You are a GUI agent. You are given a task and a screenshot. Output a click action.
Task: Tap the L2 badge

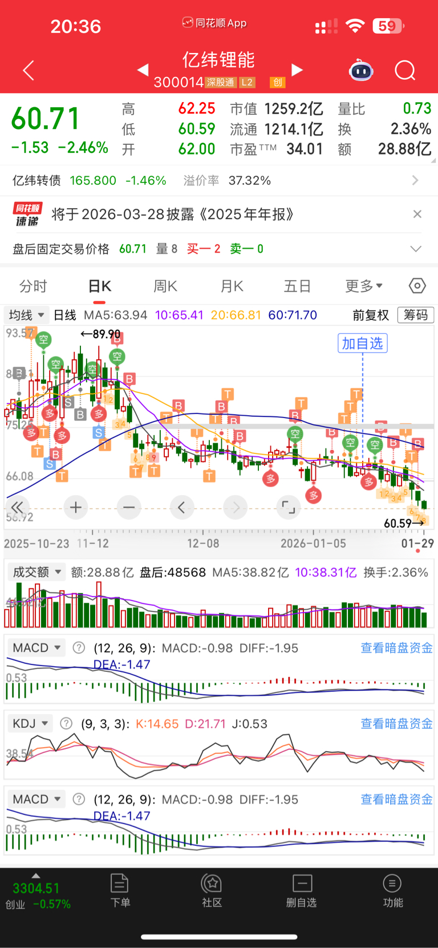tap(247, 82)
